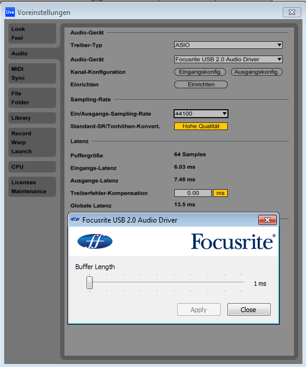Open the 44100 sampling rate dropdown
Viewport: 306px width, 367px height.
201,114
